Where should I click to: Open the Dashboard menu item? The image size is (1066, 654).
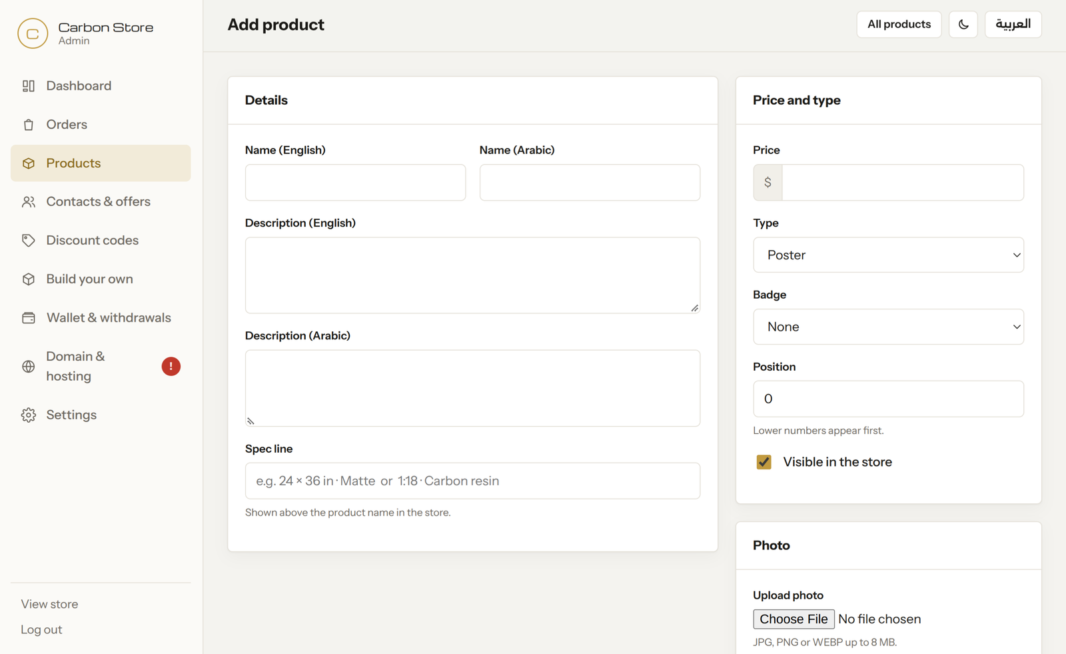pyautogui.click(x=101, y=86)
